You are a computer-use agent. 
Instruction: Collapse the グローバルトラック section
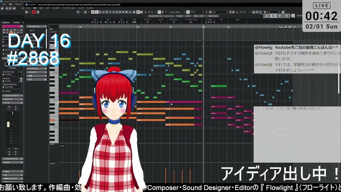[x=36, y=27]
